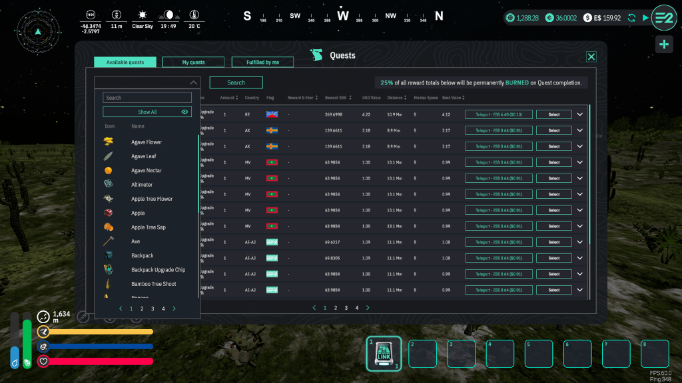Viewport: 682px width, 383px height.
Task: Click the distance traveled 1,634 m icon
Action: pos(43,317)
